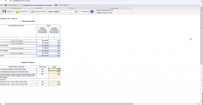Open the Пересчитать dropdown arrow
203x105 pixels.
(x=28, y=12)
